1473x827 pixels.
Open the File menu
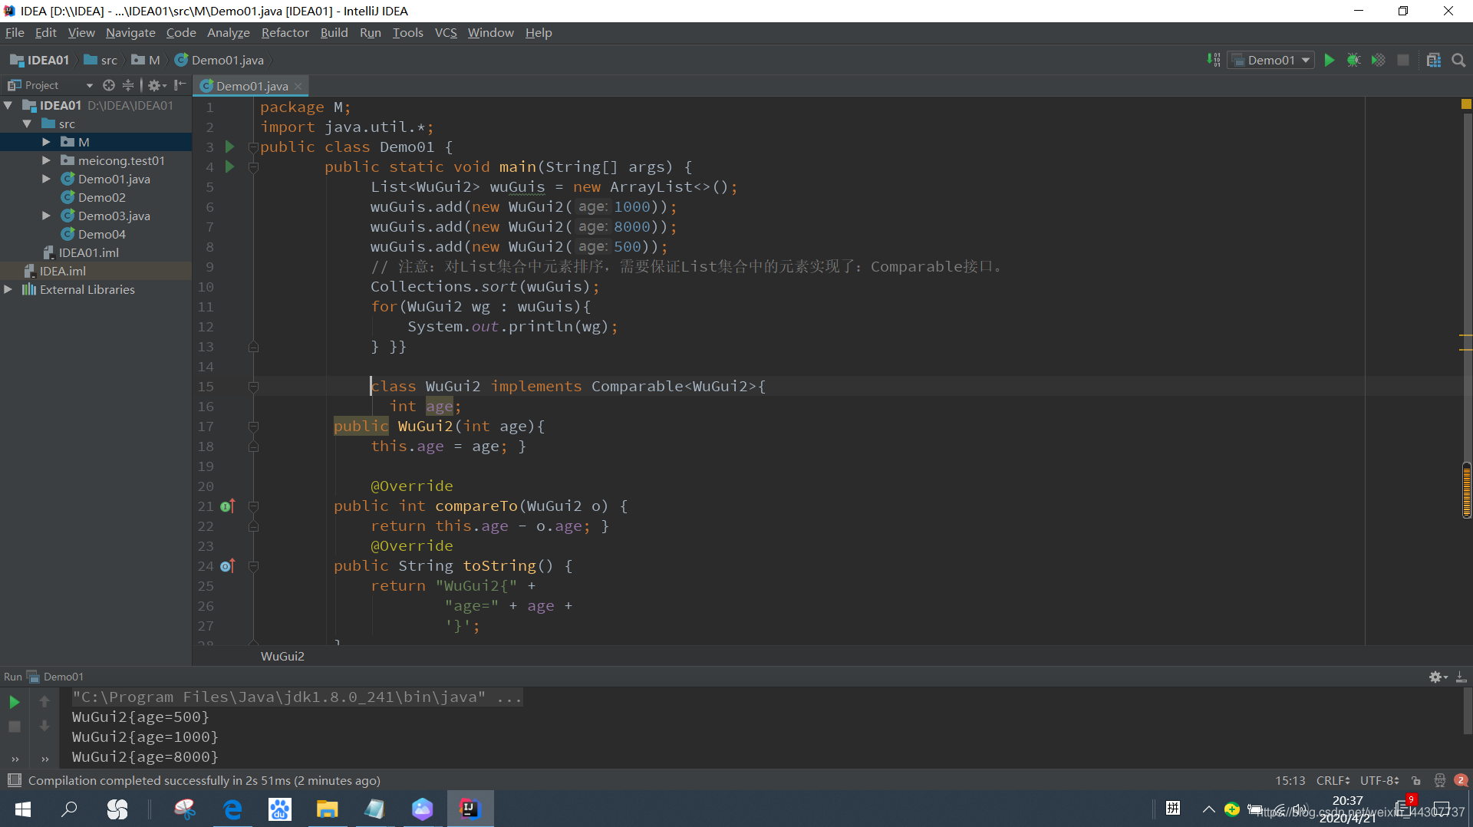click(15, 32)
